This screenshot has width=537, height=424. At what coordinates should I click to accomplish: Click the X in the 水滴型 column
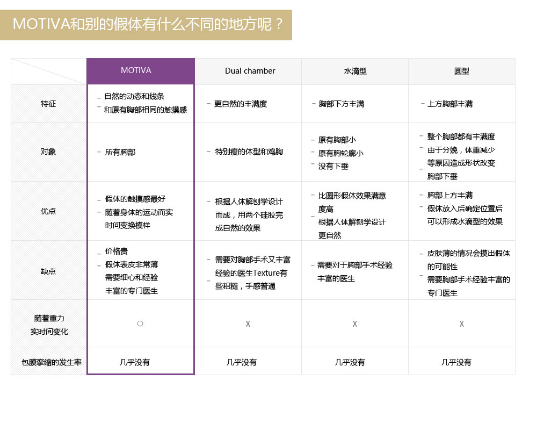(x=354, y=324)
